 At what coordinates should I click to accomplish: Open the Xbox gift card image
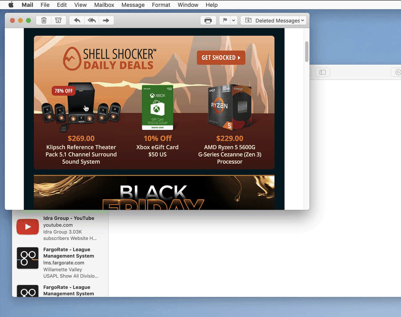pyautogui.click(x=158, y=108)
